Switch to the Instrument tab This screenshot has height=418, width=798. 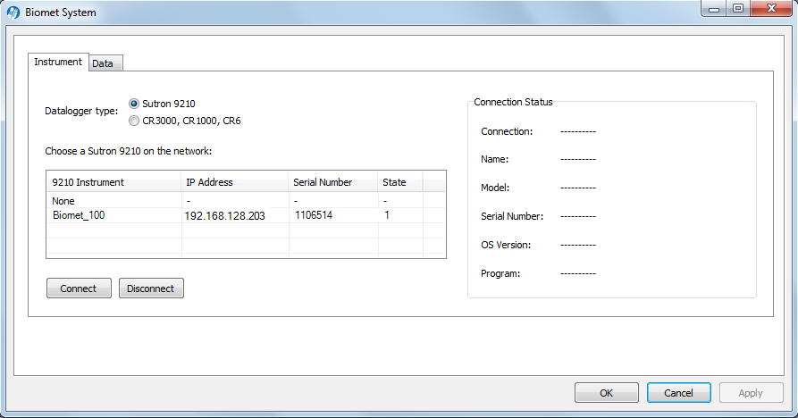click(x=58, y=62)
